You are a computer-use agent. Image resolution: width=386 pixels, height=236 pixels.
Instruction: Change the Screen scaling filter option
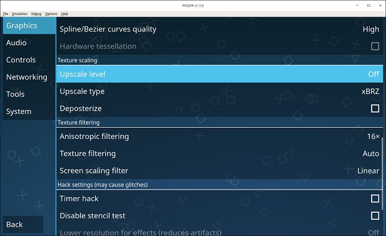tap(219, 171)
